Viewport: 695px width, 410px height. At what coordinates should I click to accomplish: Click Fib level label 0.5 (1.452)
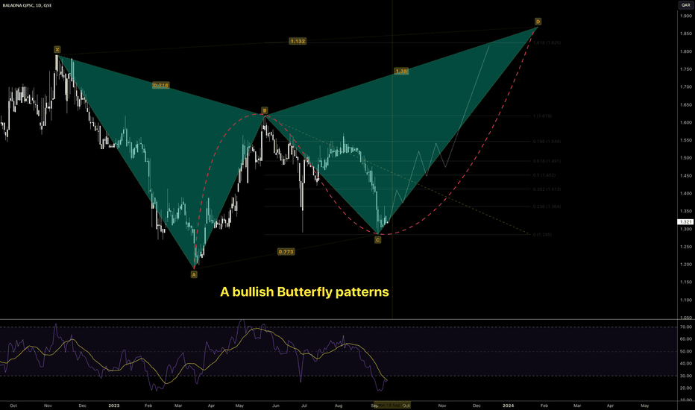click(x=544, y=175)
